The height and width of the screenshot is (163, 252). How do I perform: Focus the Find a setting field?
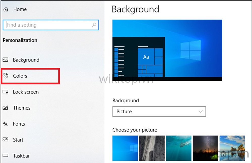[51, 25]
